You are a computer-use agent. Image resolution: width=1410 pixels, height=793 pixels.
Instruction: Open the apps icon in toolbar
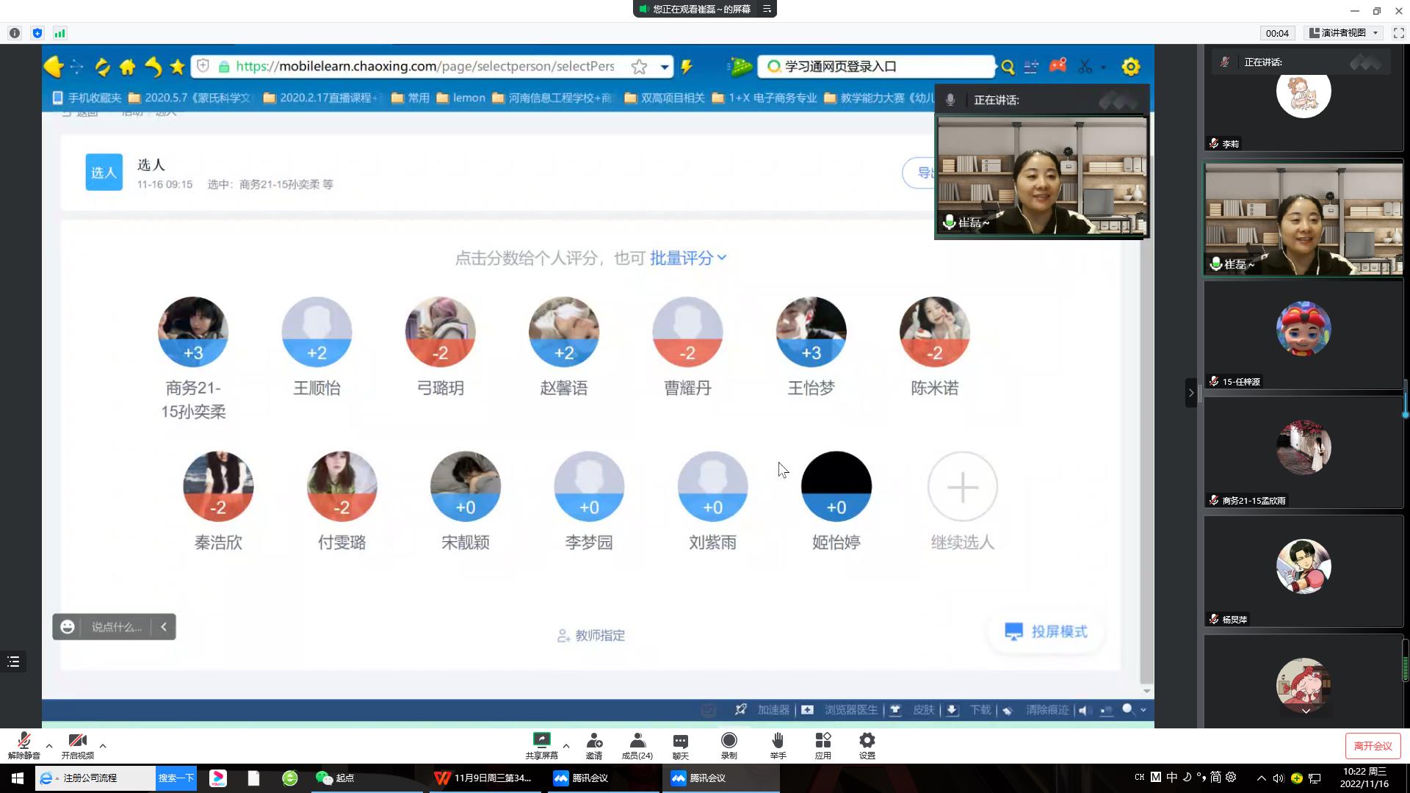tap(822, 740)
